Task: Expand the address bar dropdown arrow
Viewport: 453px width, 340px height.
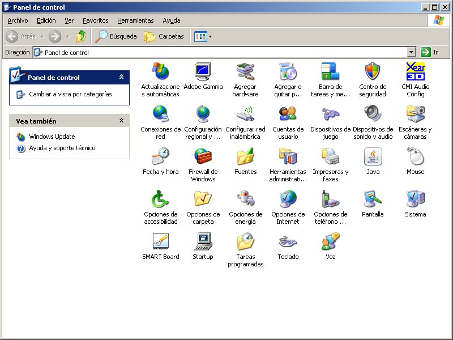Action: pyautogui.click(x=412, y=52)
